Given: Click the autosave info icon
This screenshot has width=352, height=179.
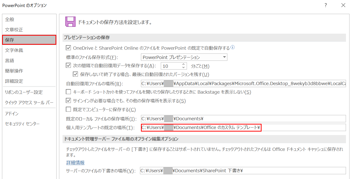Looking at the screenshot, I should click(x=233, y=47).
